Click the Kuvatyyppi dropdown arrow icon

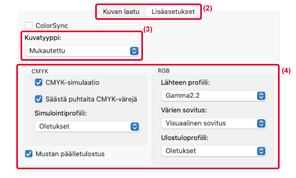(134, 51)
